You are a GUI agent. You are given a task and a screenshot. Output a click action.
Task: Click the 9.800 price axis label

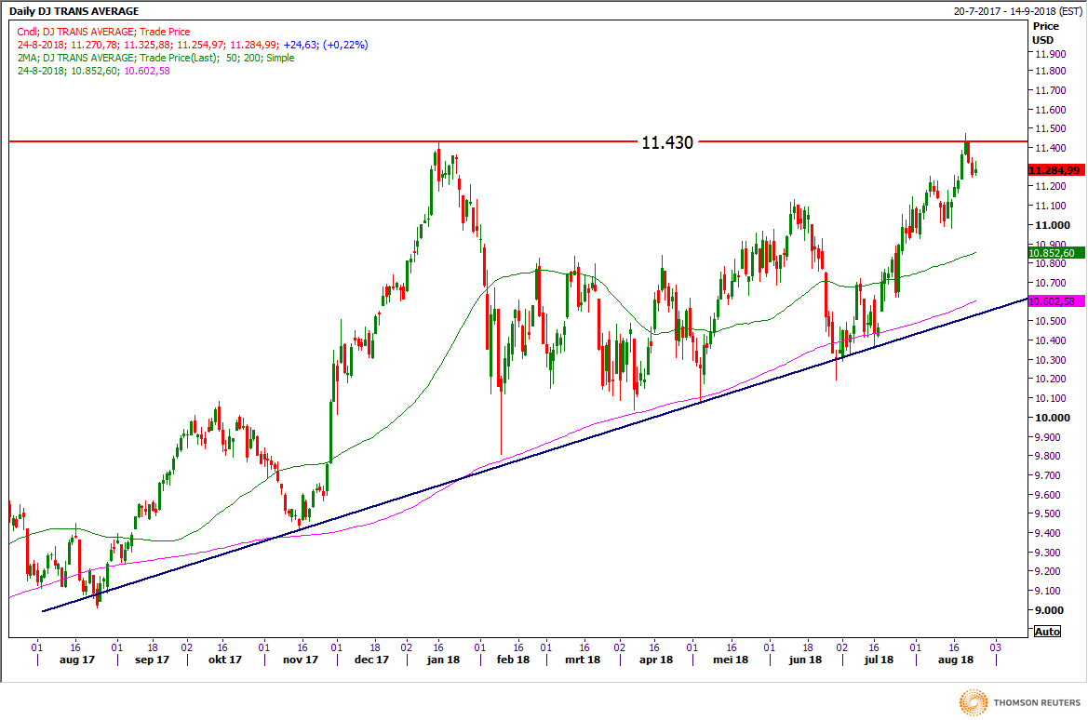coord(1048,456)
